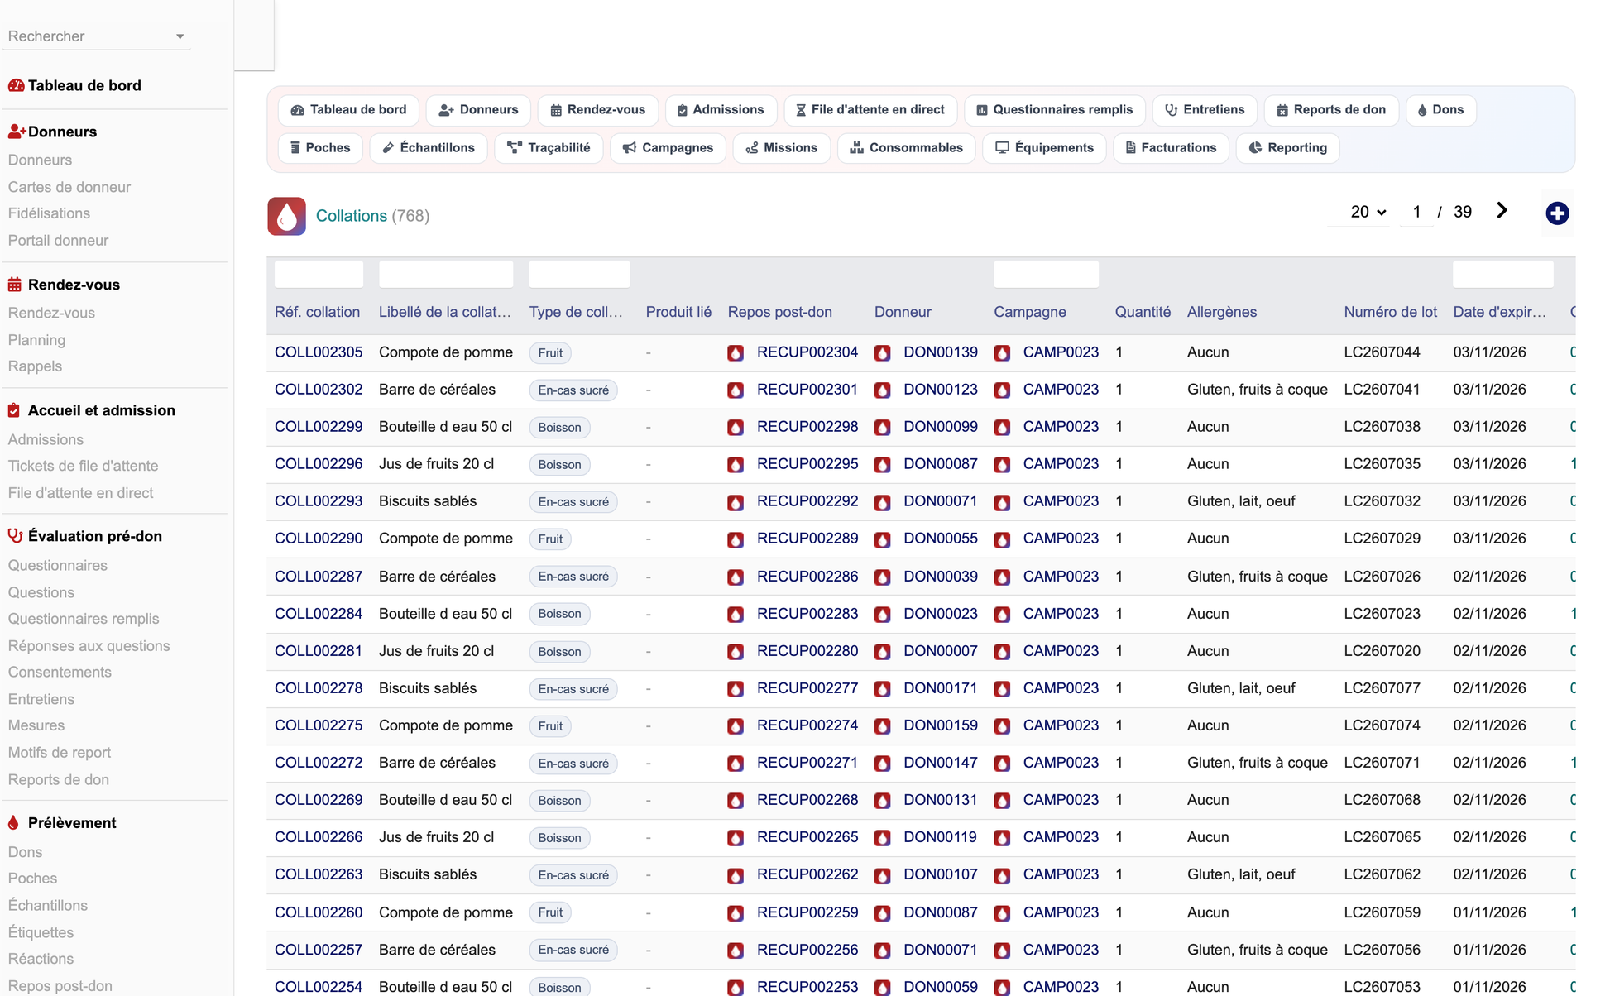Open the Tableau de bord sidebar item
The height and width of the screenshot is (996, 1610).
[x=84, y=85]
